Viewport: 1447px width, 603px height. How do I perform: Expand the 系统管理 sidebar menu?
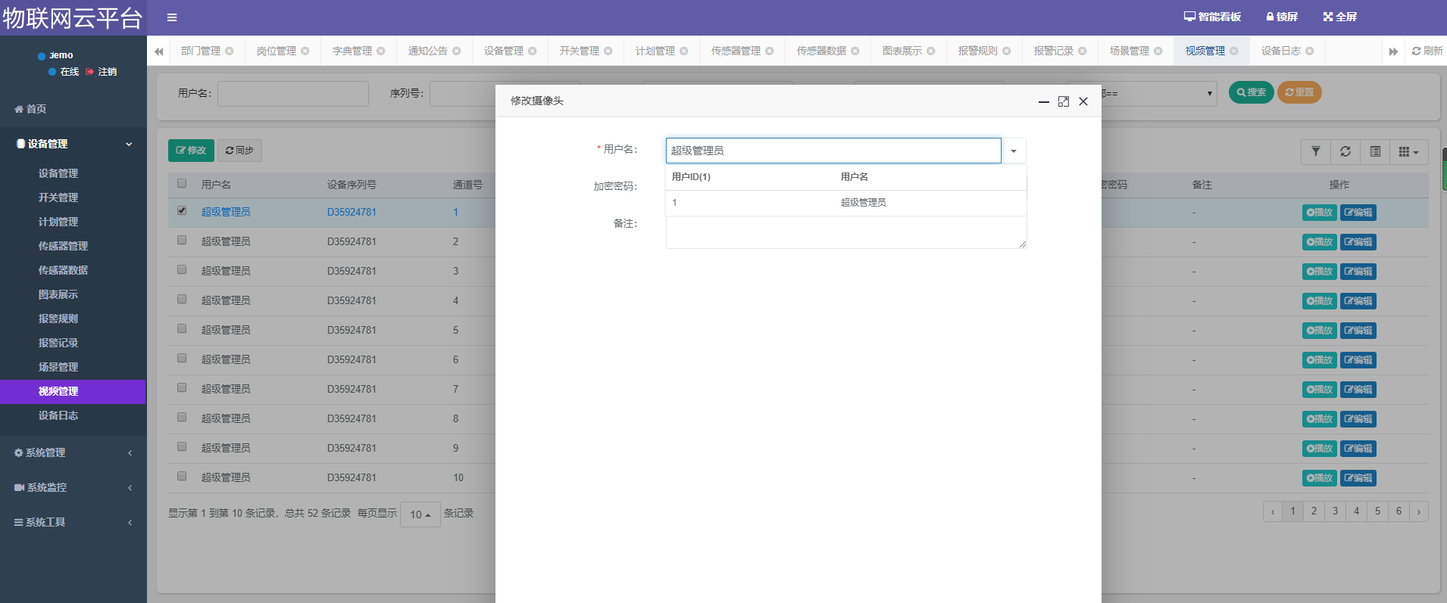[73, 452]
